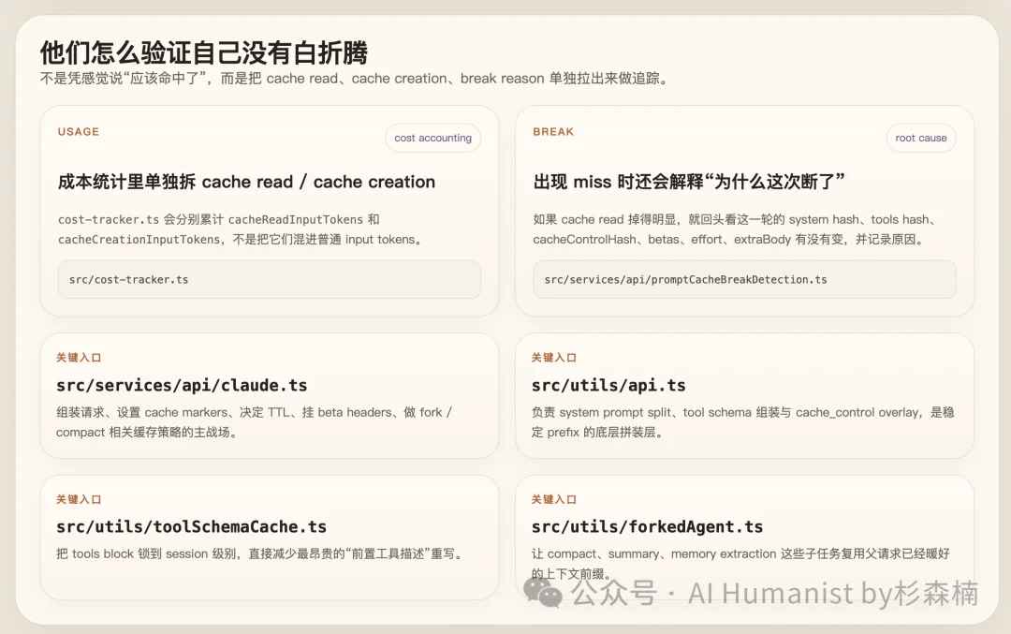Open the promptCacheBreakDetection.ts path box
The width and height of the screenshot is (1011, 634).
[x=744, y=279]
